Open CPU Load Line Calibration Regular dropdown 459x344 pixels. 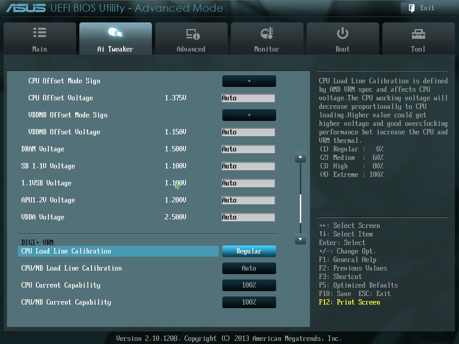coord(249,251)
